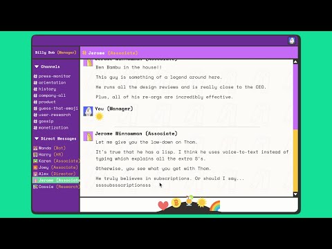
Task: Click message about legend around here
Action: click(x=158, y=77)
